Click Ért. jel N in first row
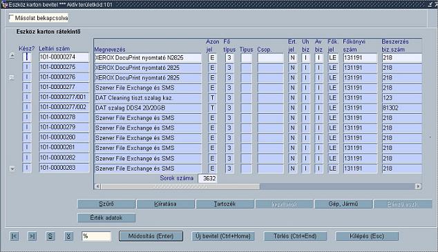The width and height of the screenshot is (438, 252). tap(292, 58)
